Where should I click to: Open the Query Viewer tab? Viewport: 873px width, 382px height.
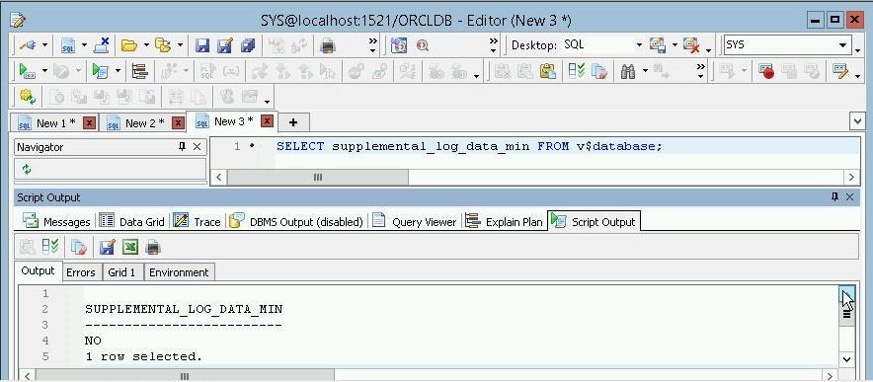pos(414,221)
